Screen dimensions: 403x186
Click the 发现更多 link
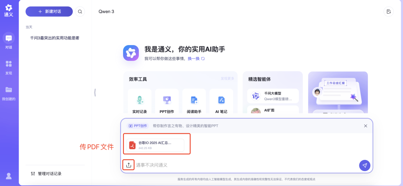point(227,78)
